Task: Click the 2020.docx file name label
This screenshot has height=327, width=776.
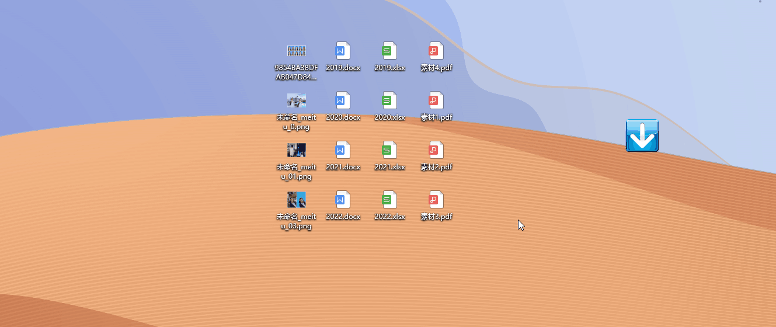Action: click(343, 117)
